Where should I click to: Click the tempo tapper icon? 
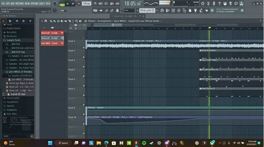tap(201, 10)
